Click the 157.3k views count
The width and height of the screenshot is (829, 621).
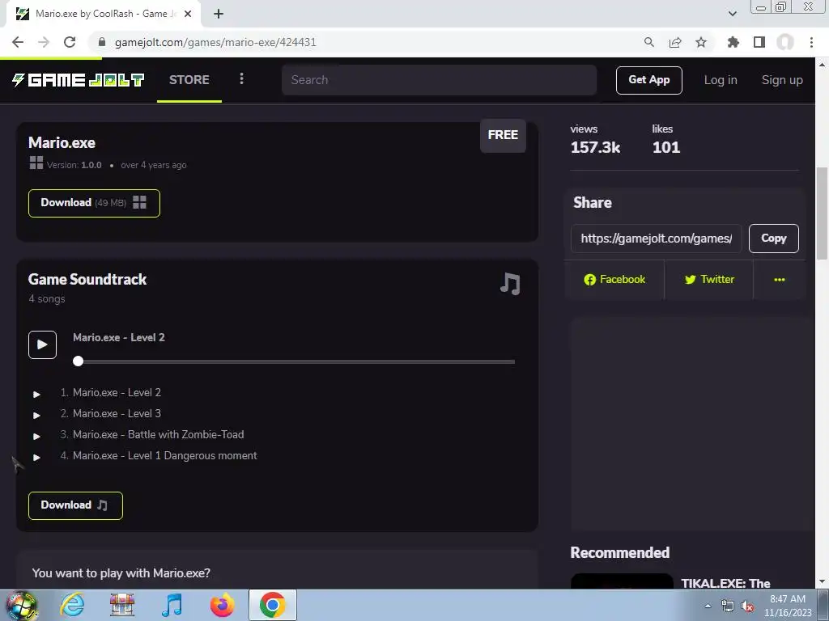click(x=595, y=147)
